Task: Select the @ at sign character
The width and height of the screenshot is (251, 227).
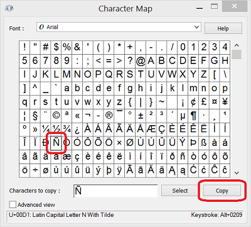Action: 141,61
